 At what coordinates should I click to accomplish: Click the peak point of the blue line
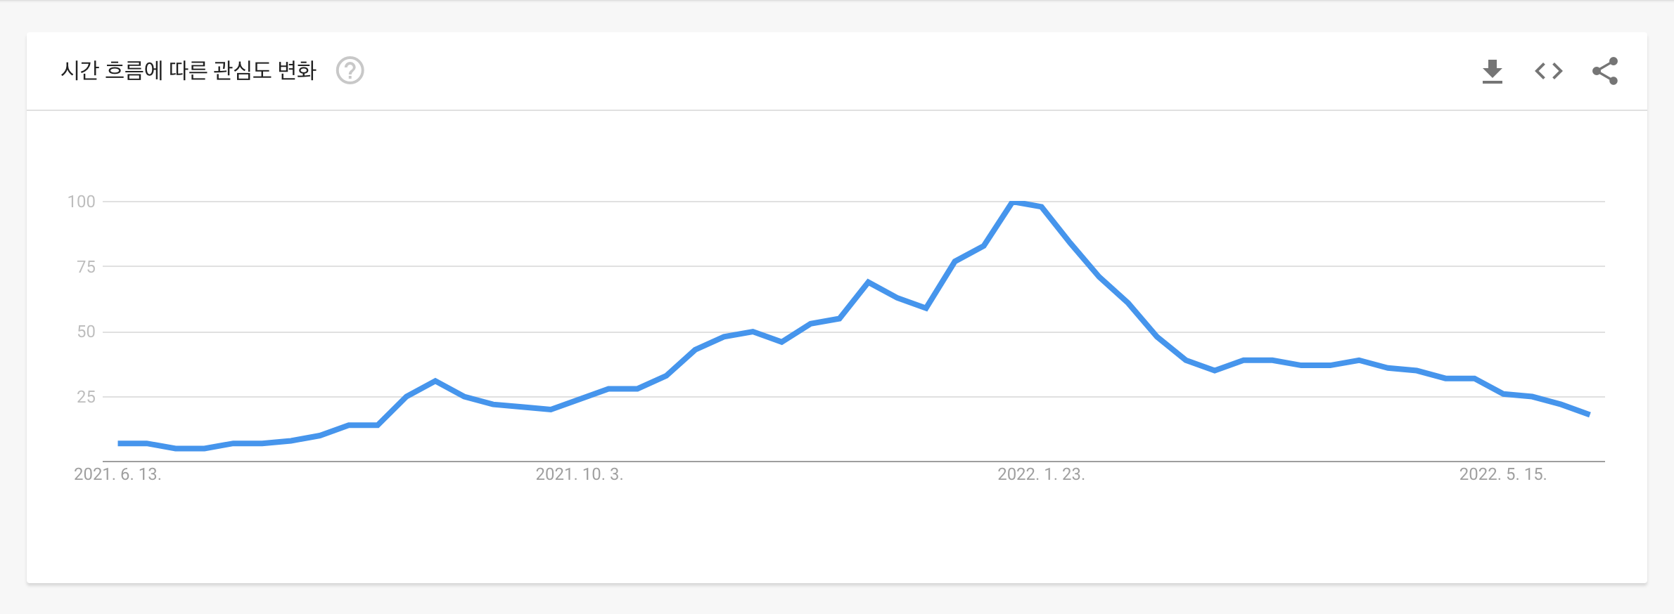tap(1013, 202)
